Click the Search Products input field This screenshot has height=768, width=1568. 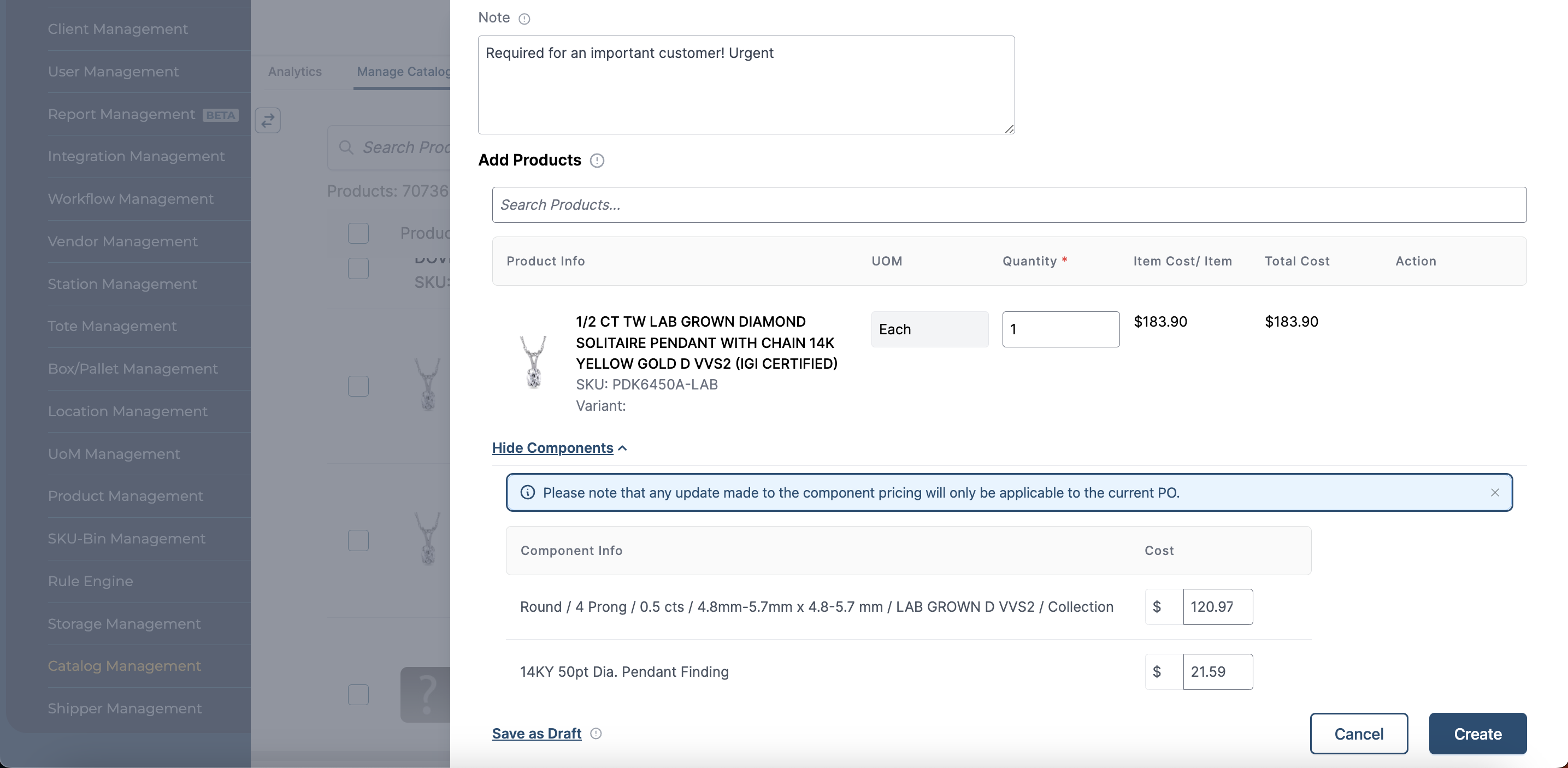click(x=1009, y=205)
